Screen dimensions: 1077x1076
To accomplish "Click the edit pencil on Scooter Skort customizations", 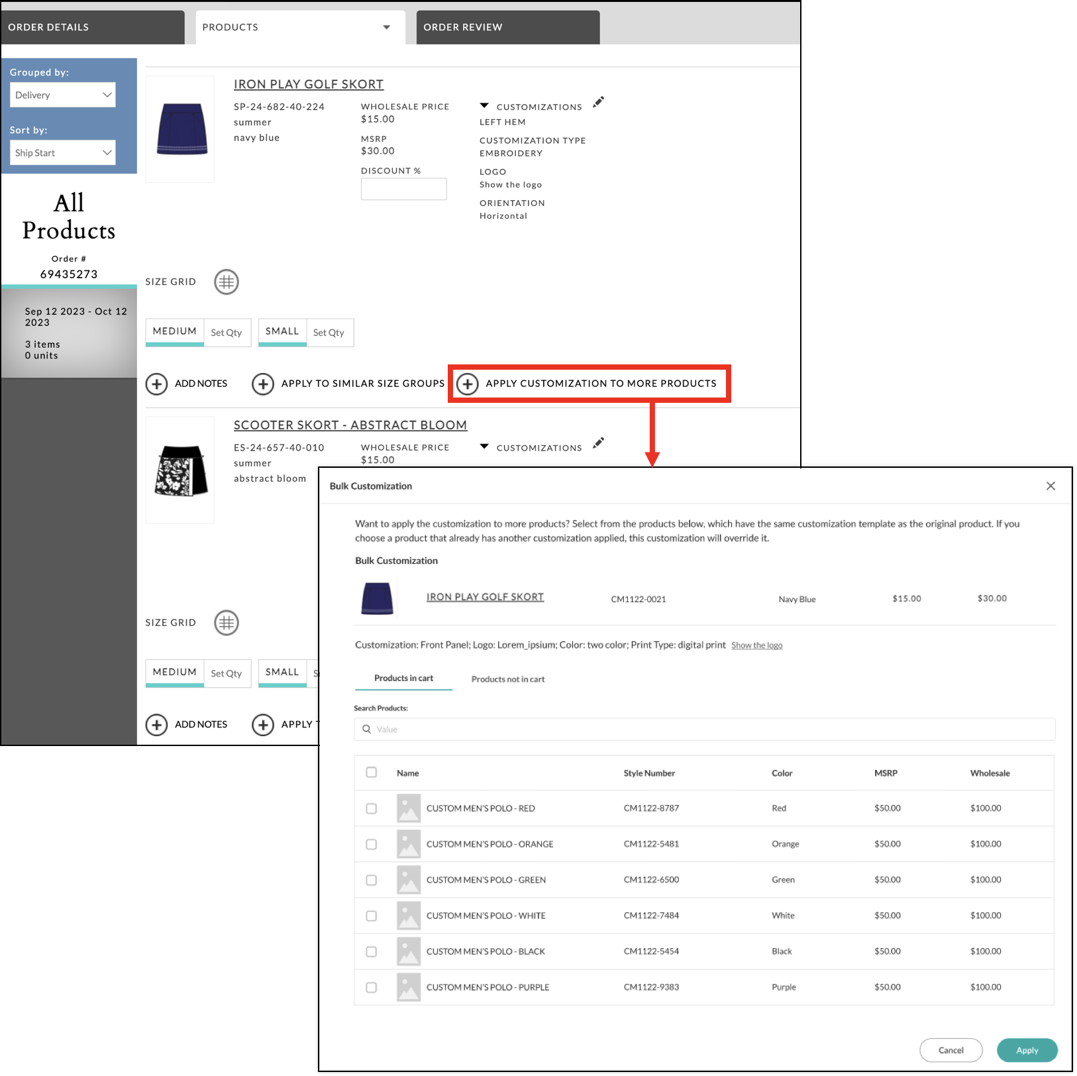I will 598,443.
